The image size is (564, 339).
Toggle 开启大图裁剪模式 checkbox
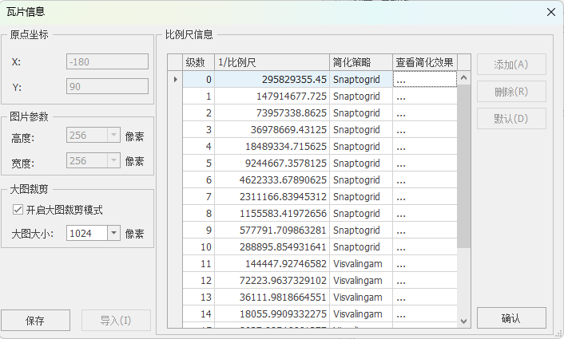pos(18,211)
